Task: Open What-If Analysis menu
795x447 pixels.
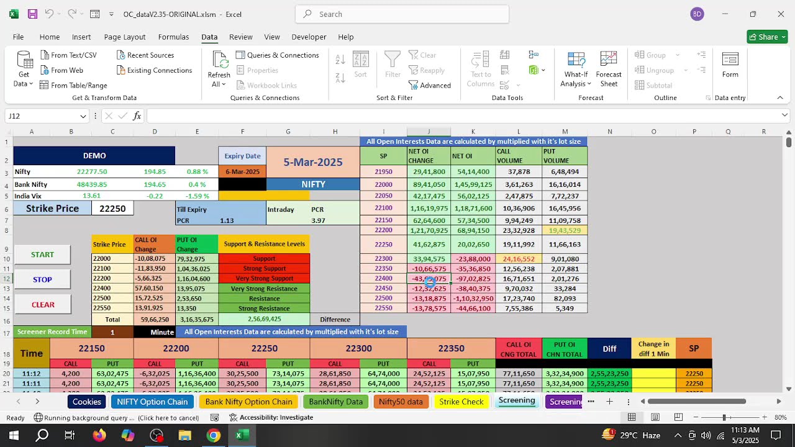Action: point(576,69)
